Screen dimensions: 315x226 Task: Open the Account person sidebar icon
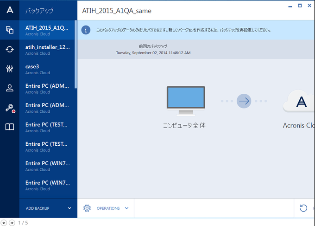[10, 88]
